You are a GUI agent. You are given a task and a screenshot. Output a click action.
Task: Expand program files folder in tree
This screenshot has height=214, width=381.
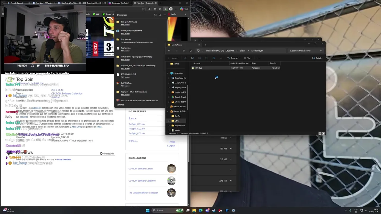(x=169, y=125)
